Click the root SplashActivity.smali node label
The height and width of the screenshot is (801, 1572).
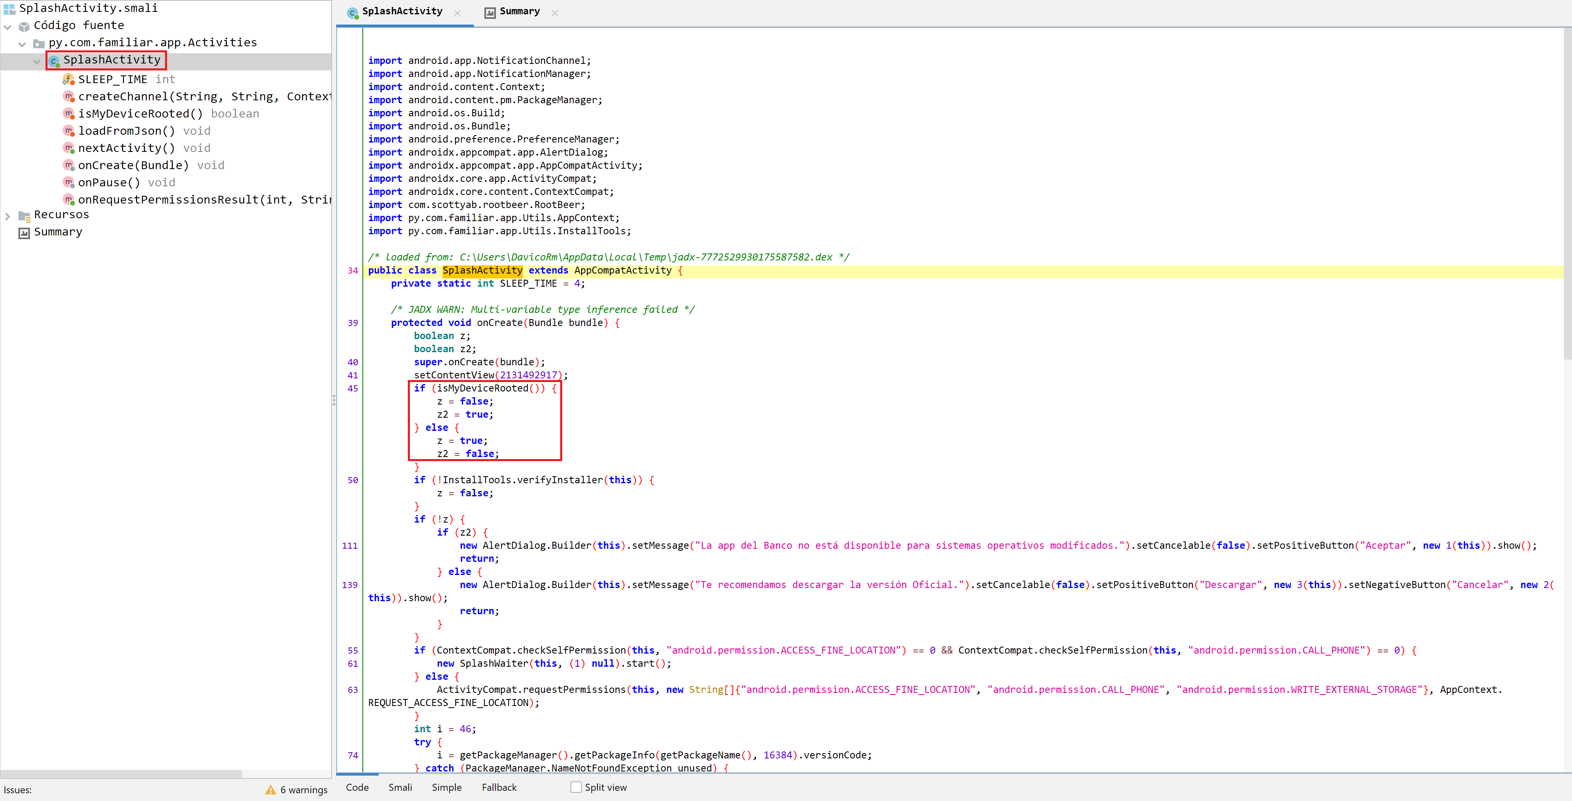[x=88, y=8]
